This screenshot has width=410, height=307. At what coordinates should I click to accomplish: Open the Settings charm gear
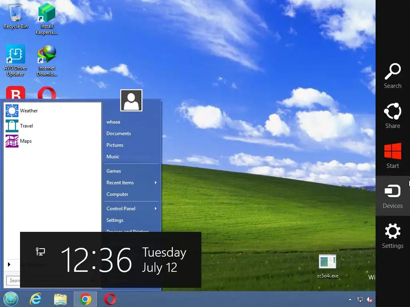392,231
